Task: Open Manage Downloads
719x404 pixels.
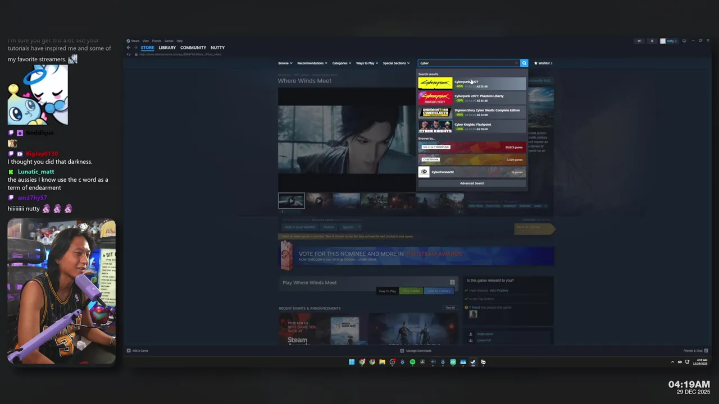Action: [416, 351]
